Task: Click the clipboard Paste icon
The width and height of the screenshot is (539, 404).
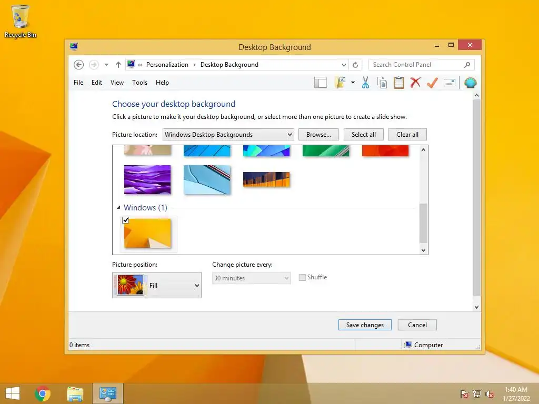Action: click(399, 83)
